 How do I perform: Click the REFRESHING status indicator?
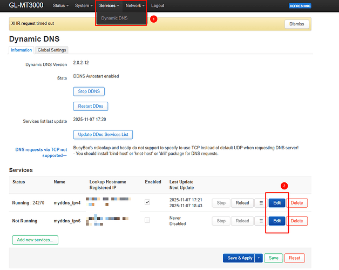(300, 5)
